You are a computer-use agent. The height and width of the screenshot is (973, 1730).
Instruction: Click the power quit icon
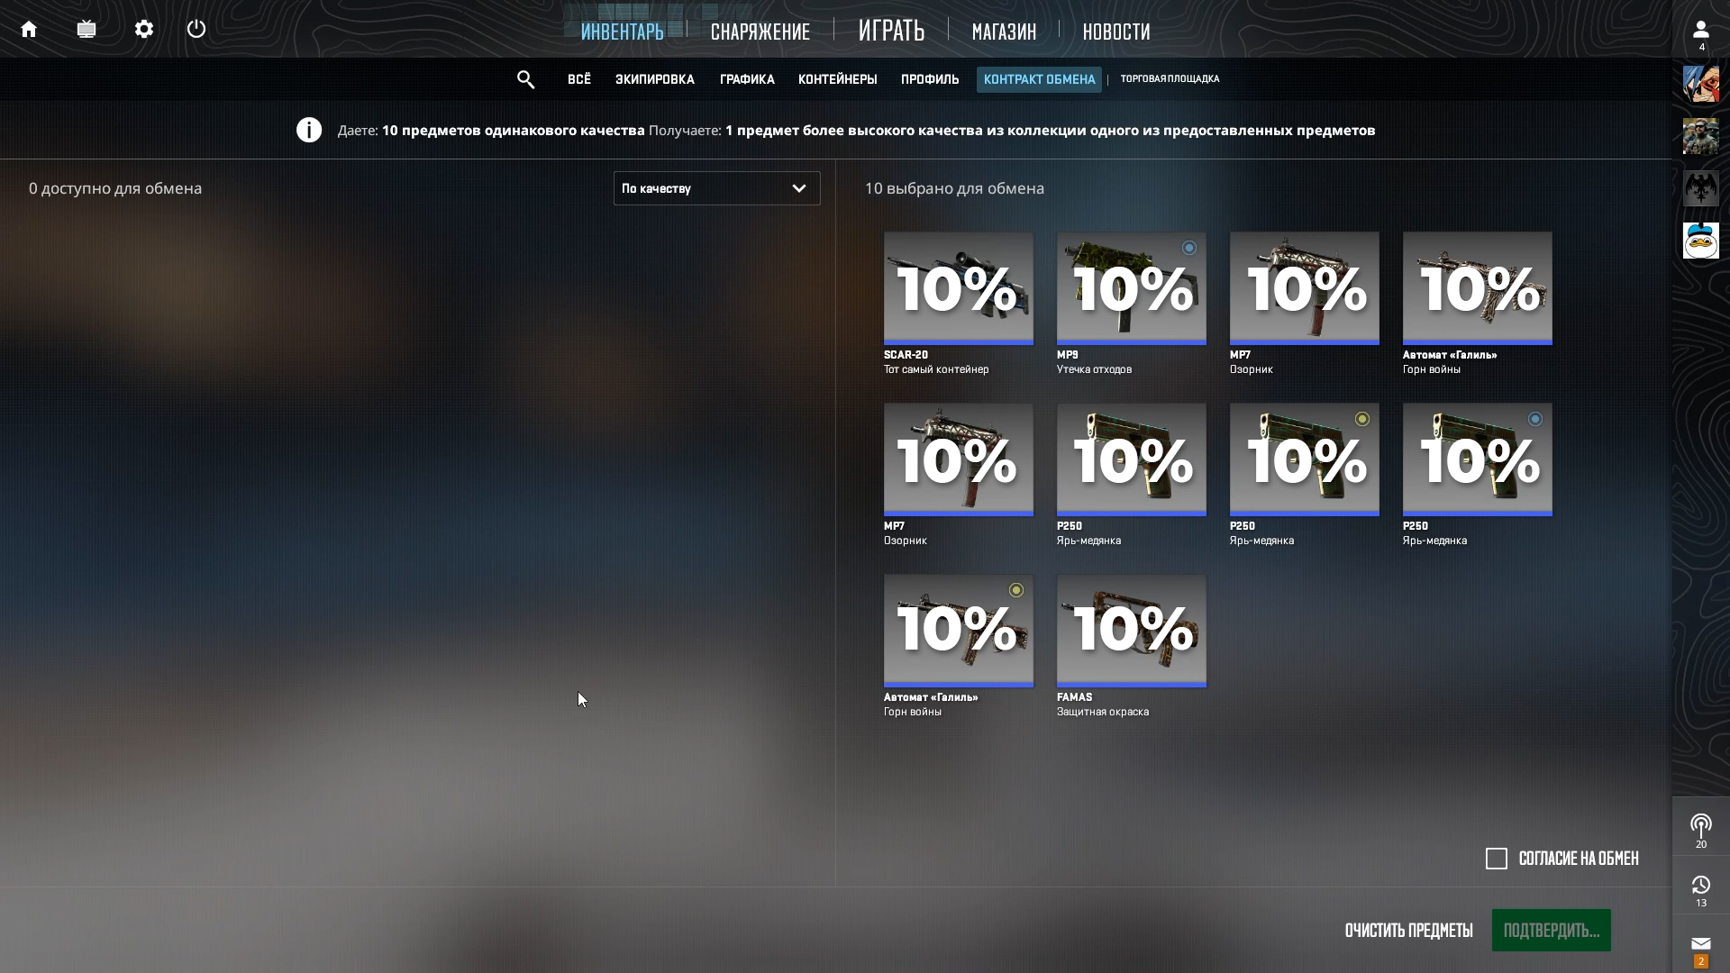click(196, 30)
